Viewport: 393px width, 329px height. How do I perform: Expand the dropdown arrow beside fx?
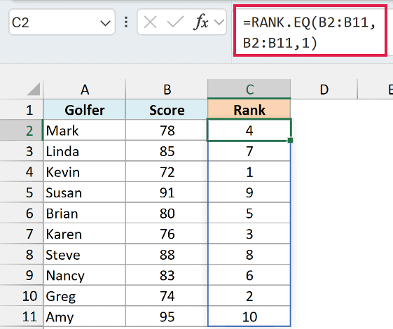(x=219, y=22)
